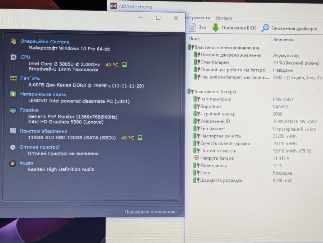
Task: Click the Перевірити оновлення link
Action: pos(151,212)
